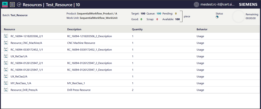Sort by the Description column header
261x109 pixels.
[x=74, y=30]
